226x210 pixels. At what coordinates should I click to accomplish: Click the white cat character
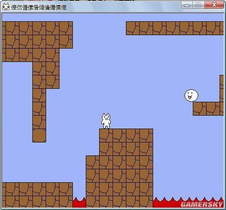(106, 121)
